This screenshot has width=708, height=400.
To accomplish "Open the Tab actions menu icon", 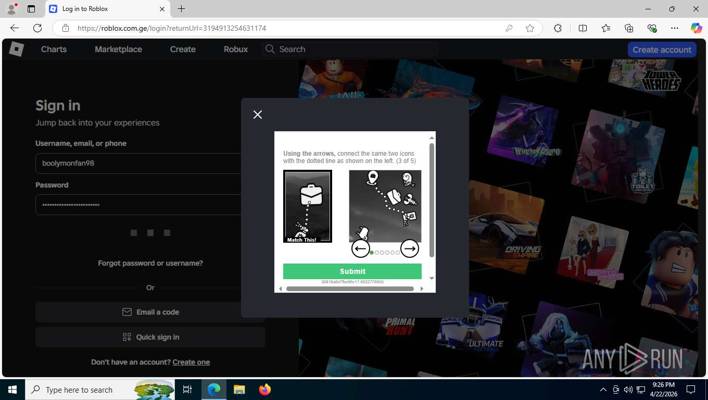I will 31,9.
